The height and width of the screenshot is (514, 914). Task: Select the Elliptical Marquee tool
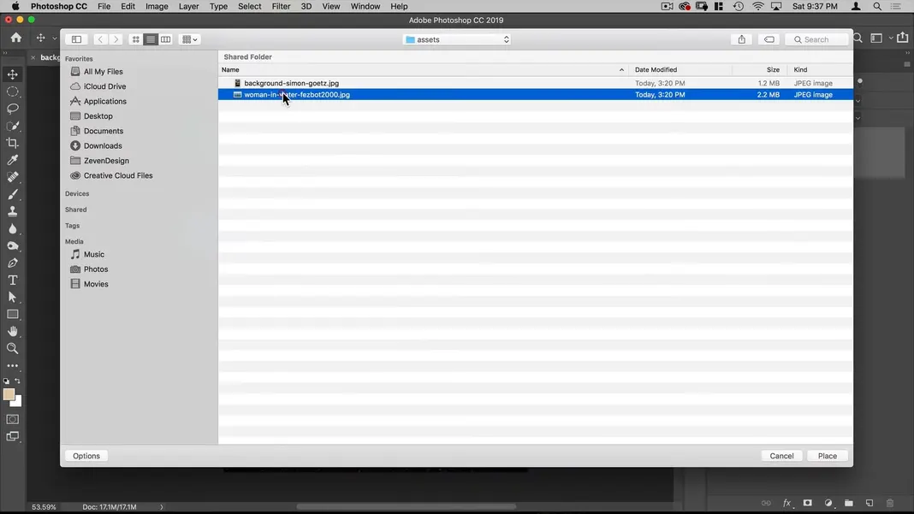point(12,92)
